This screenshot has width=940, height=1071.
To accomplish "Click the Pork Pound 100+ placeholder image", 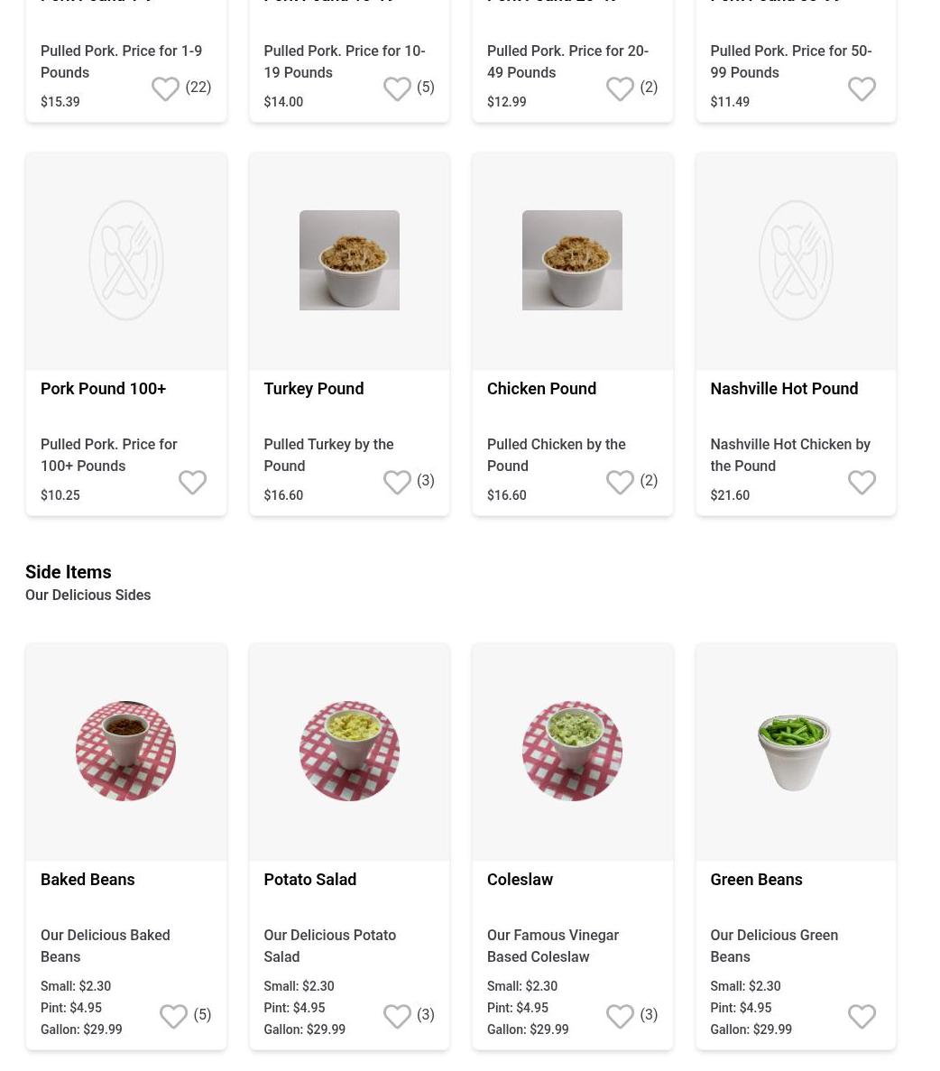I will point(126,260).
